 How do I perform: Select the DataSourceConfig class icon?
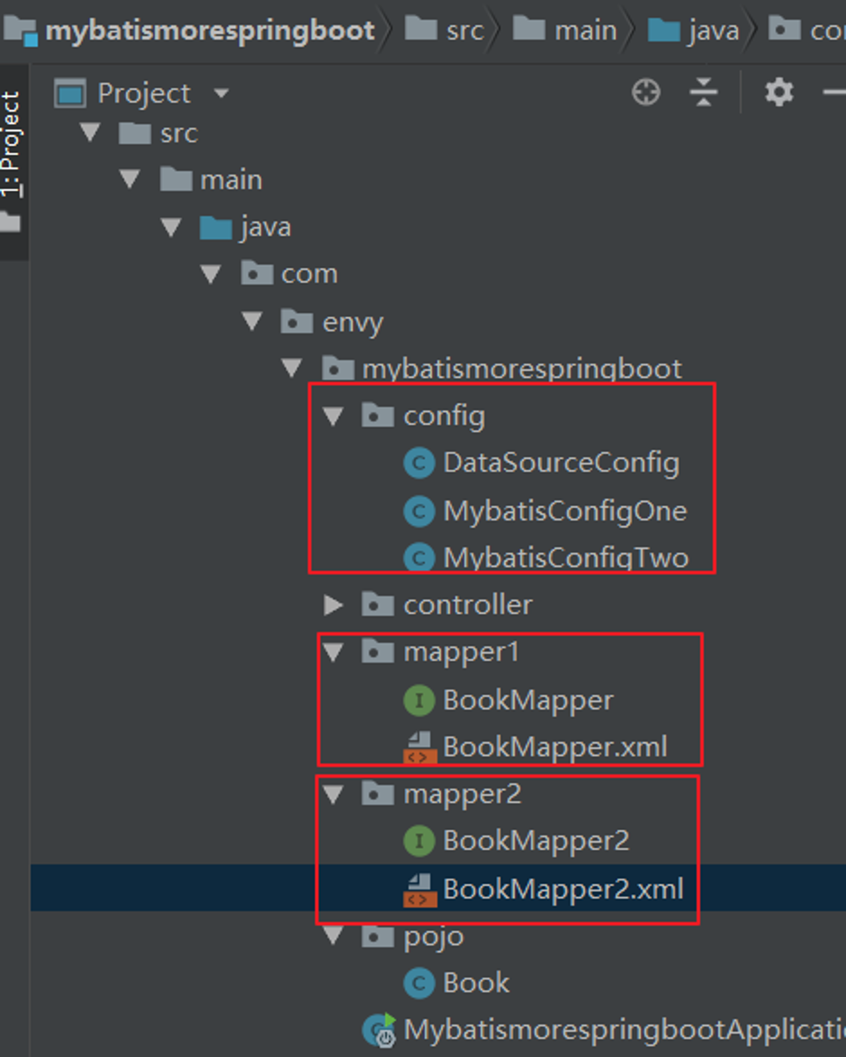(x=419, y=463)
